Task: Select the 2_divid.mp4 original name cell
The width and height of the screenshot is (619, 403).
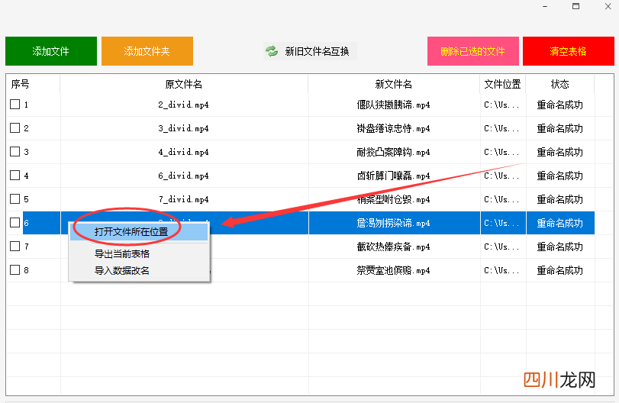Action: click(x=184, y=105)
